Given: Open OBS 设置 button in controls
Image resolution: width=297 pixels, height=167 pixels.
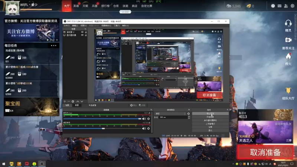Looking at the screenshot, I should tap(210, 127).
